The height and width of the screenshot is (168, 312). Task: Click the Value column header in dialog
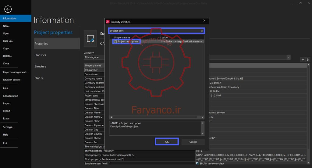click(165, 38)
